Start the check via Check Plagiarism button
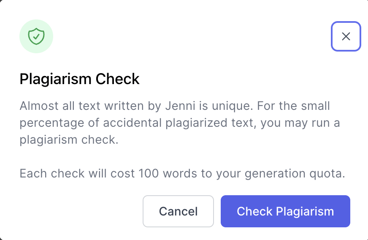Screen dimensions: 368x240 (285, 211)
